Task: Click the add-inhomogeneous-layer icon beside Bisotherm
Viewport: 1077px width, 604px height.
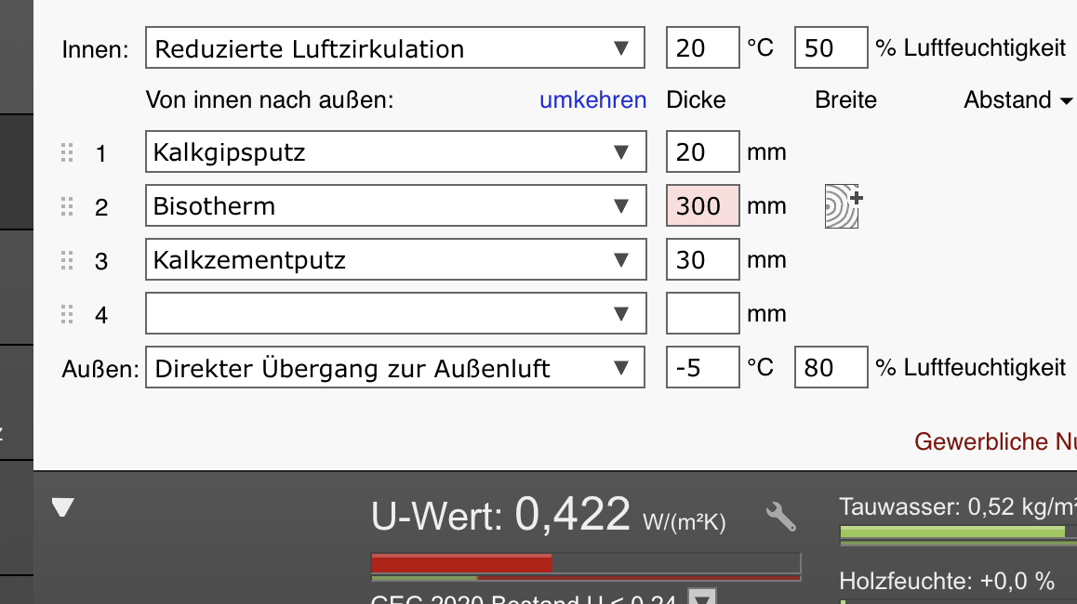Action: coord(843,206)
